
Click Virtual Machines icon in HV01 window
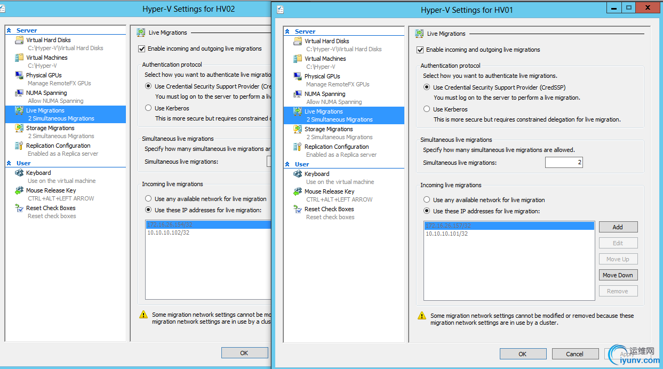click(x=298, y=59)
